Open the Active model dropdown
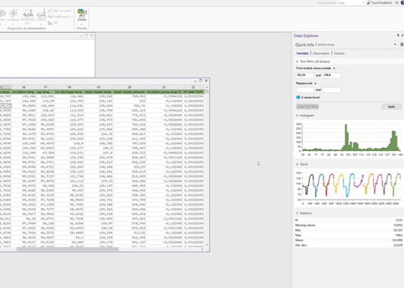Image resolution: width=404 pixels, height=288 pixels. (x=352, y=2)
